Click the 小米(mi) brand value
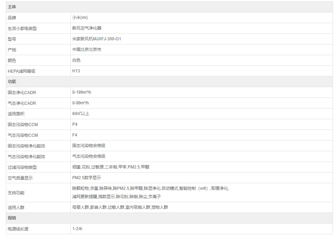The image size is (335, 237). 78,18
